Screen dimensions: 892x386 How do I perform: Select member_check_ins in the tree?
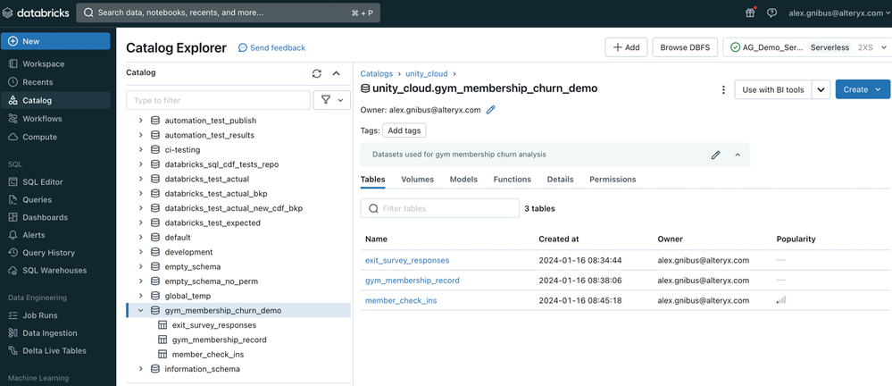(208, 354)
